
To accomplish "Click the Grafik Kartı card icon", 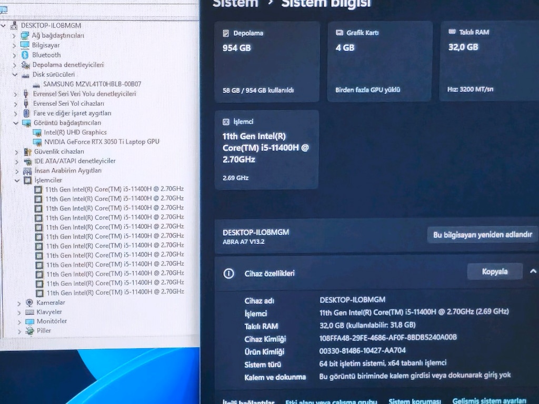I will (340, 33).
